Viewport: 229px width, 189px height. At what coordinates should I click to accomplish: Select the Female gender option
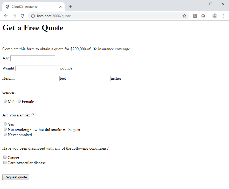[19, 101]
